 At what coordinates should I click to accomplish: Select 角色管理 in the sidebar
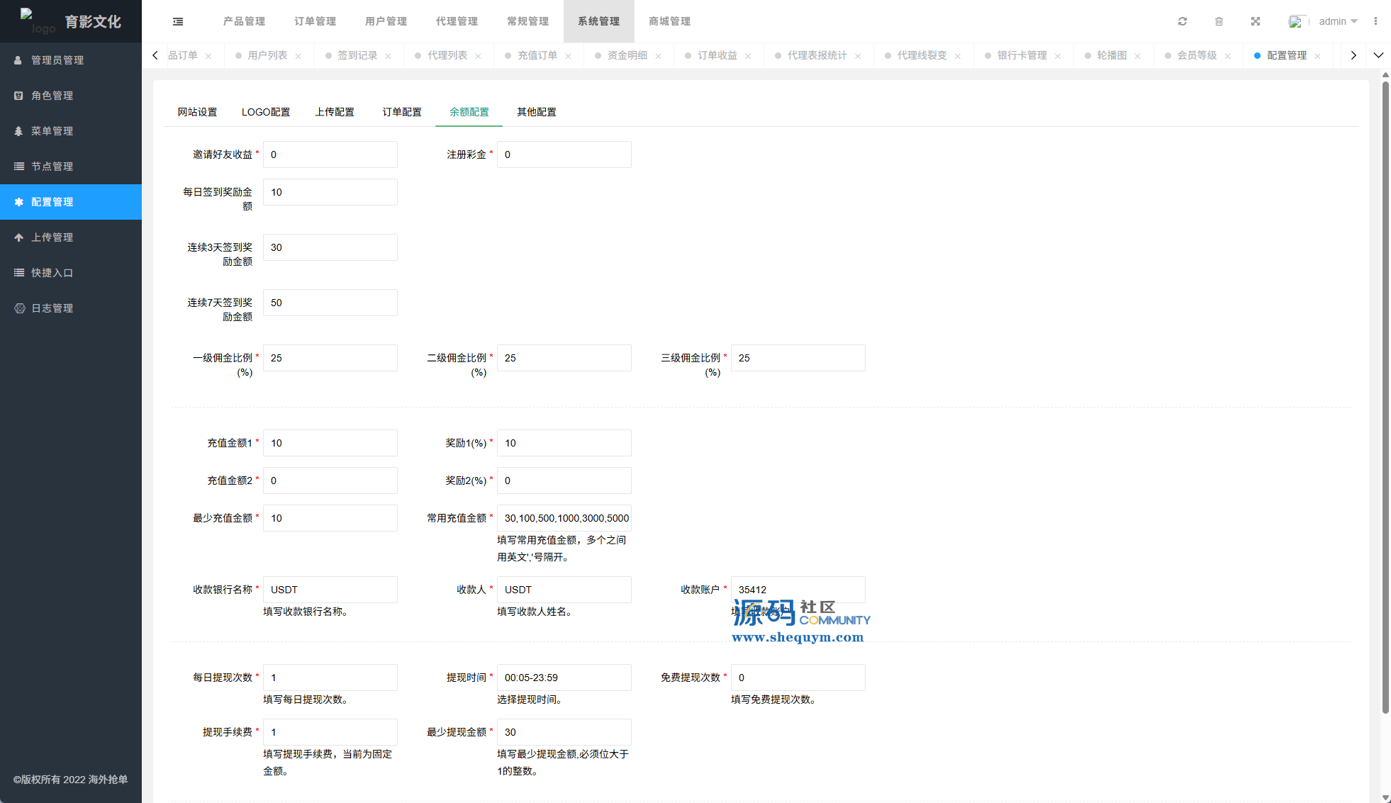pos(52,96)
